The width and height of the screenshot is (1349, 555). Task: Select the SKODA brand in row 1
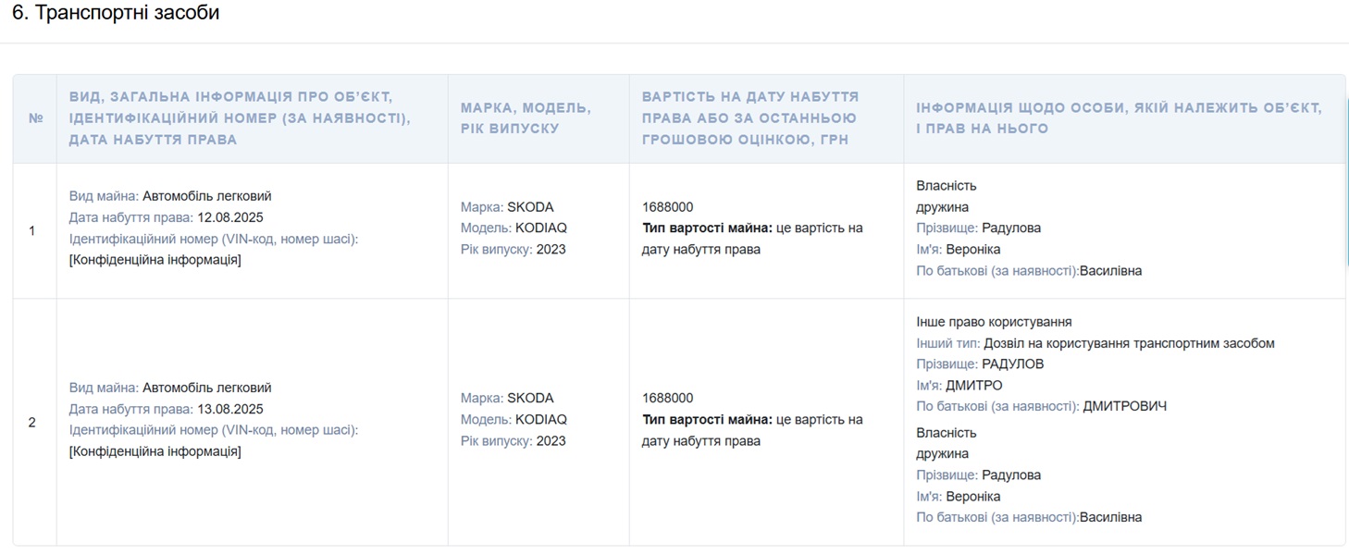click(x=530, y=207)
